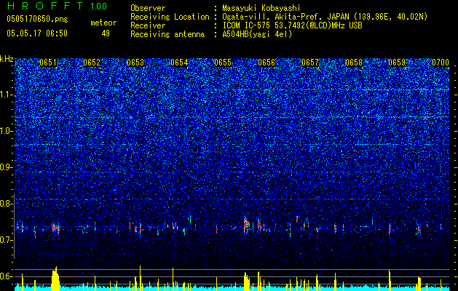Screen dimensions: 458x291
Task: Click the Receiving Location label
Action: (170, 17)
